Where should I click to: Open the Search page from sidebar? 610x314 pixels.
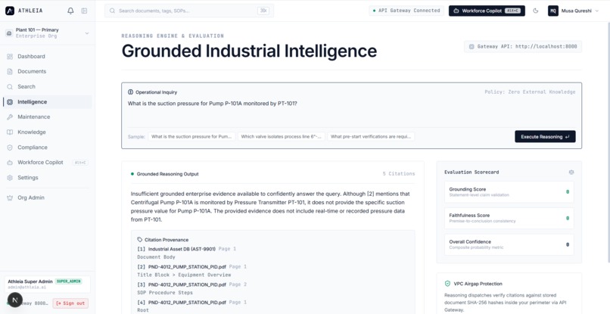(48, 87)
